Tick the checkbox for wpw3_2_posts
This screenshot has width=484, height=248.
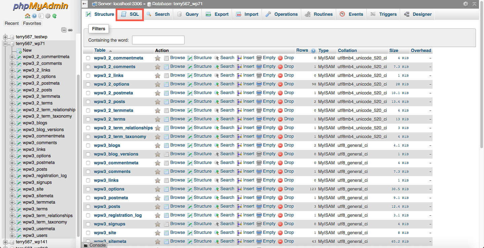click(88, 102)
